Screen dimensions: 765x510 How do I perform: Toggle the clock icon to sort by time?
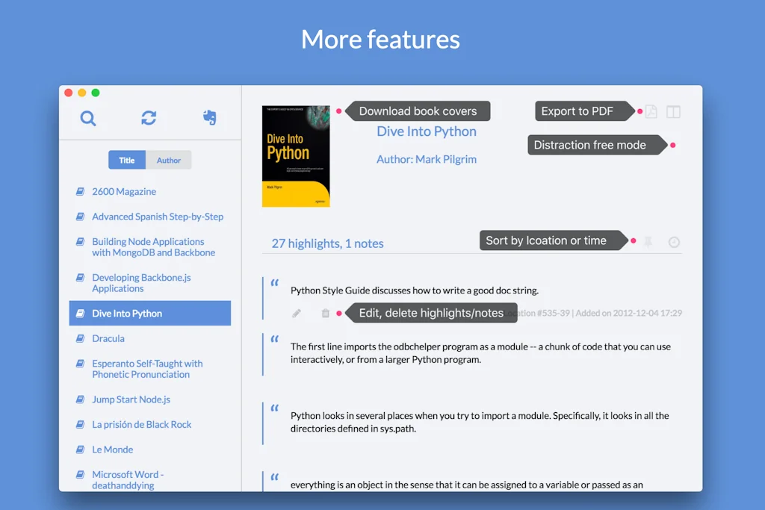[x=673, y=241]
